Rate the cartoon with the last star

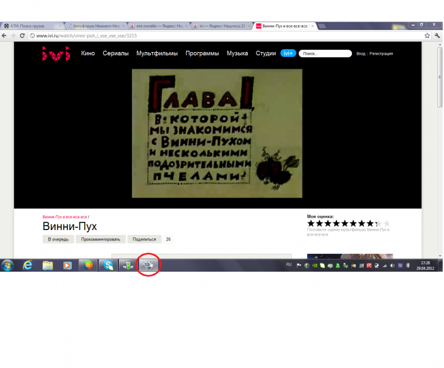tap(387, 223)
